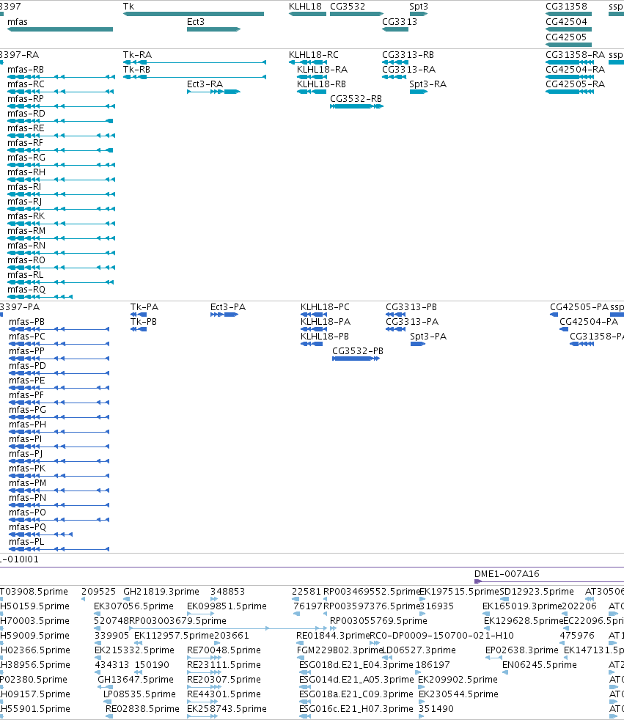Select transcript KLHL18-RA
Screen dimensions: 624x720
click(312, 77)
